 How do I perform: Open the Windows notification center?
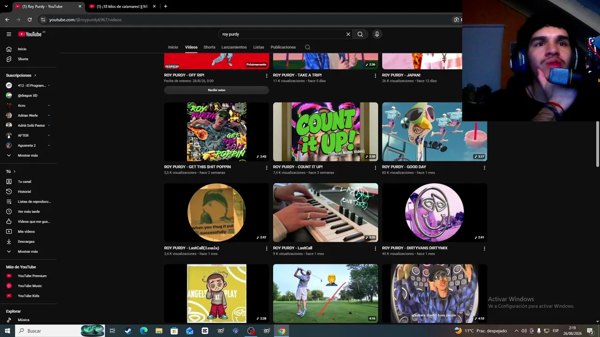(x=590, y=331)
